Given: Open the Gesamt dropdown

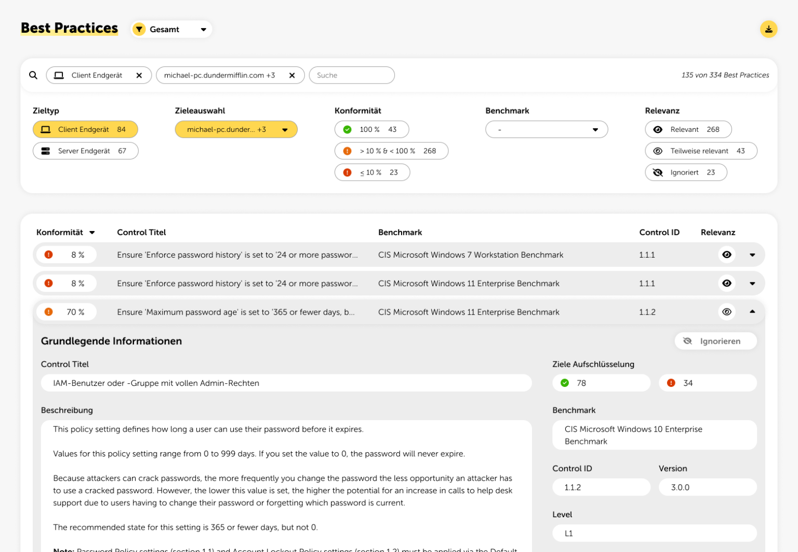Looking at the screenshot, I should coord(171,30).
